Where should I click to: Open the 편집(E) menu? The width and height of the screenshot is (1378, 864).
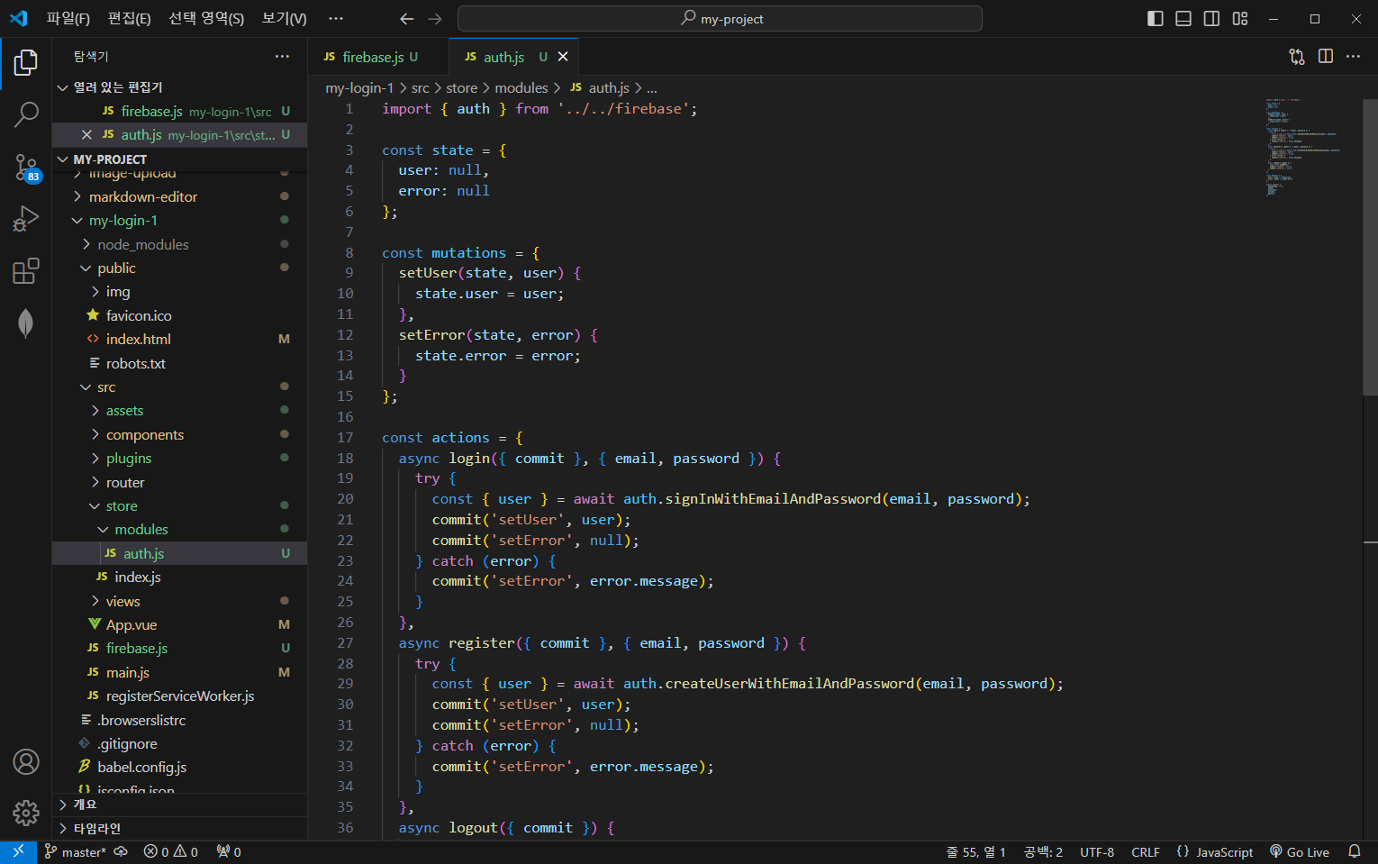point(130,19)
